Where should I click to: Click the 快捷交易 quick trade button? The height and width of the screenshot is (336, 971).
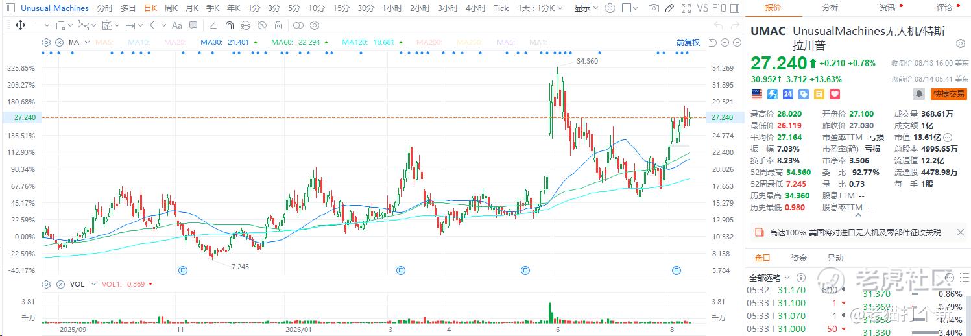[x=948, y=94]
